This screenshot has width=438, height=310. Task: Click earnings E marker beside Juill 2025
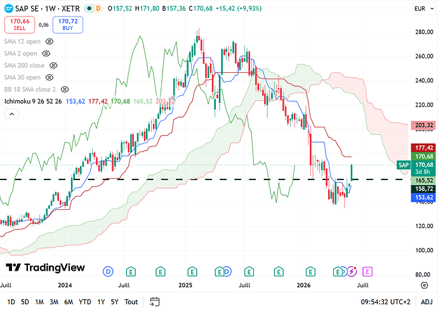[249, 271]
